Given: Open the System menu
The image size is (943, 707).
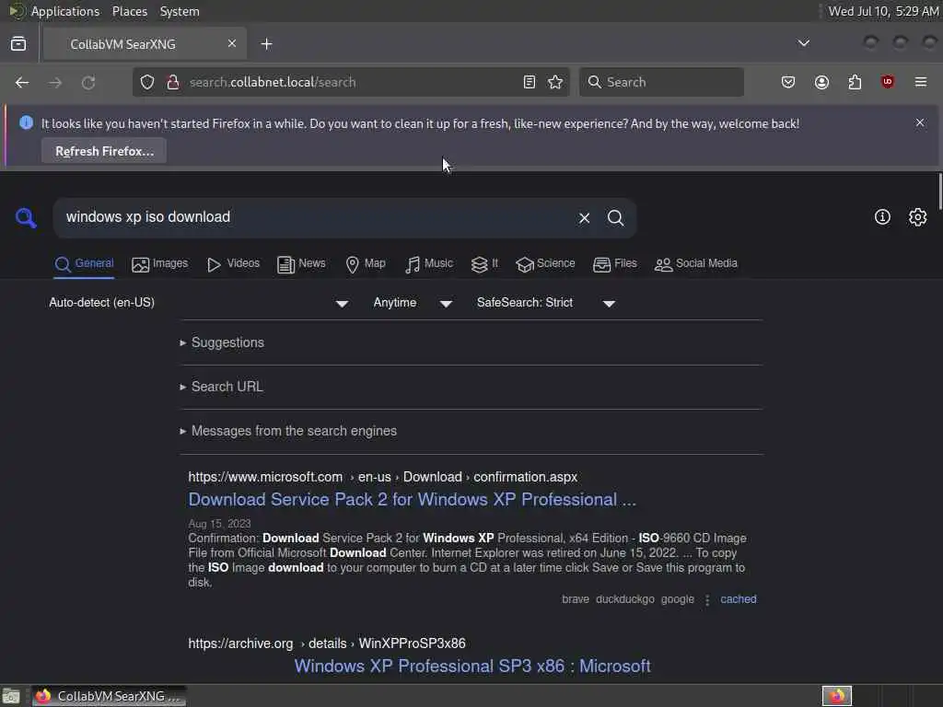Looking at the screenshot, I should coord(180,11).
